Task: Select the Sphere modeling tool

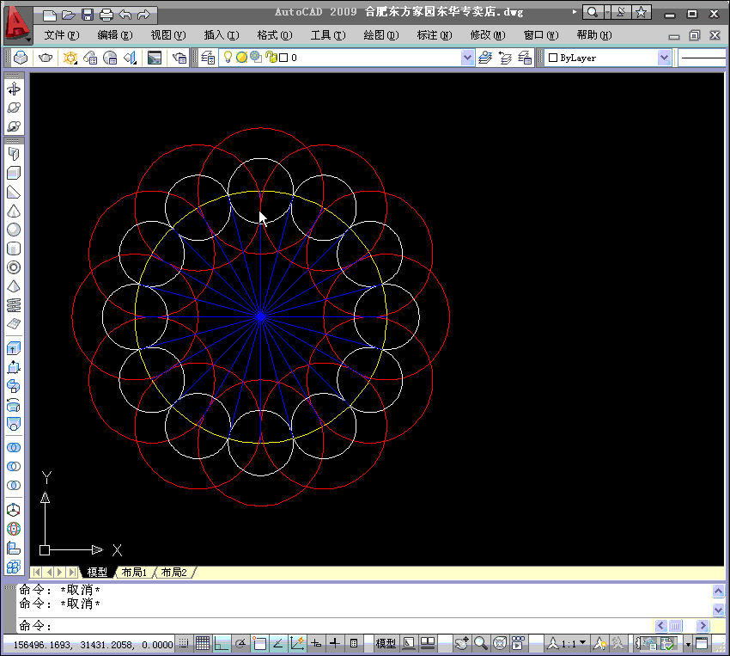Action: pos(14,230)
